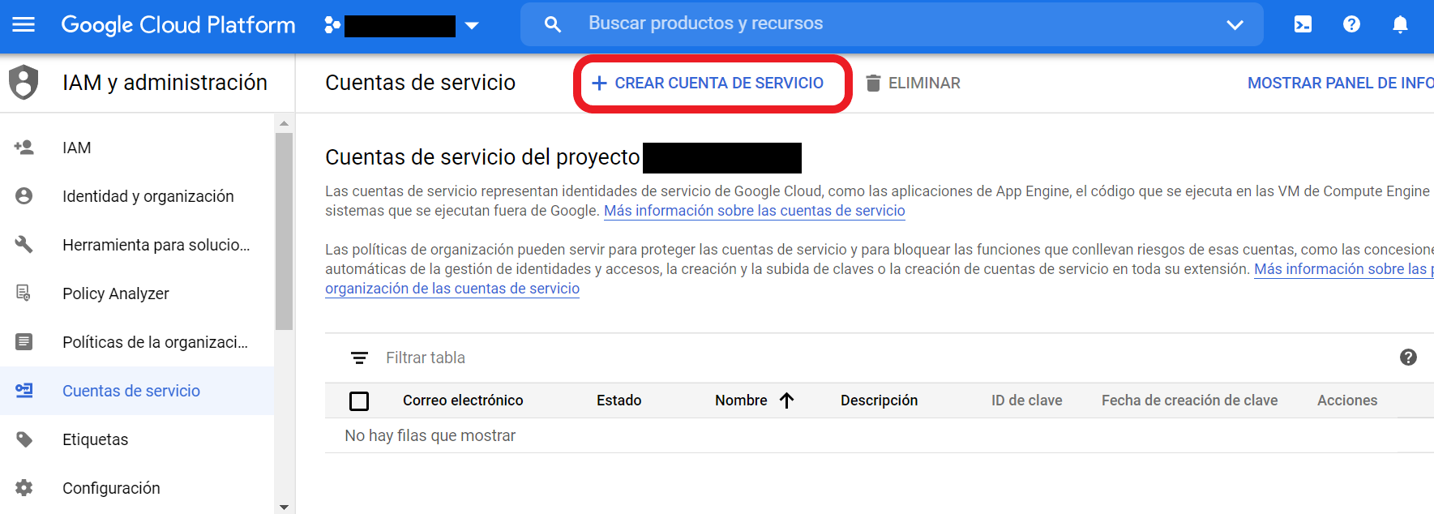Click ID de clave column header

(1026, 400)
